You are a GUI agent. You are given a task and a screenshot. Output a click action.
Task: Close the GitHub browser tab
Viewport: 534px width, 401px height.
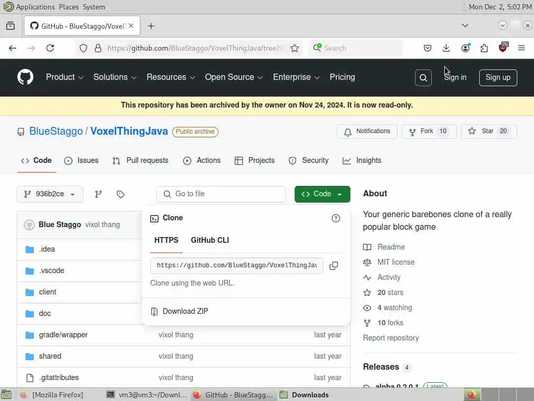click(x=131, y=26)
